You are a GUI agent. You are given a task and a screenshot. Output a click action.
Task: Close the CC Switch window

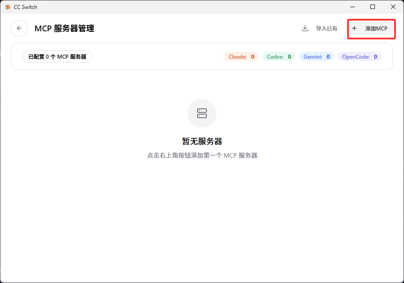click(x=393, y=7)
